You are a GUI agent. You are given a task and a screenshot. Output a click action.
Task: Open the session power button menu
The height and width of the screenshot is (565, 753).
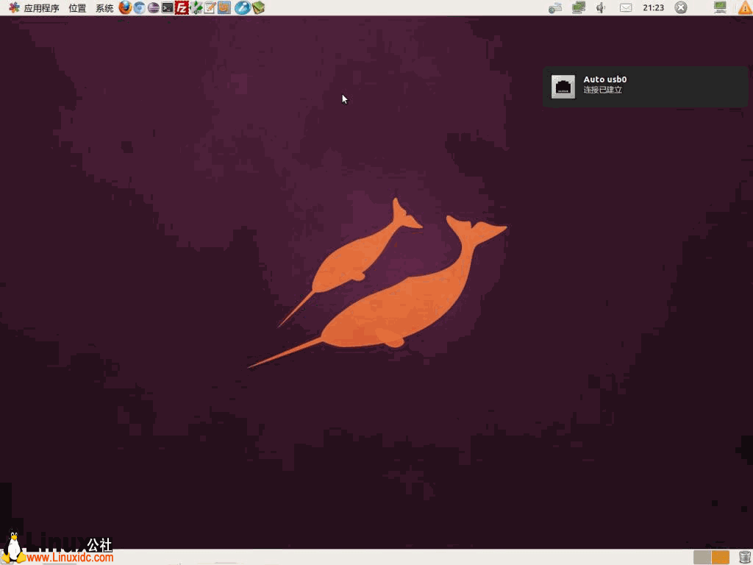tap(681, 8)
